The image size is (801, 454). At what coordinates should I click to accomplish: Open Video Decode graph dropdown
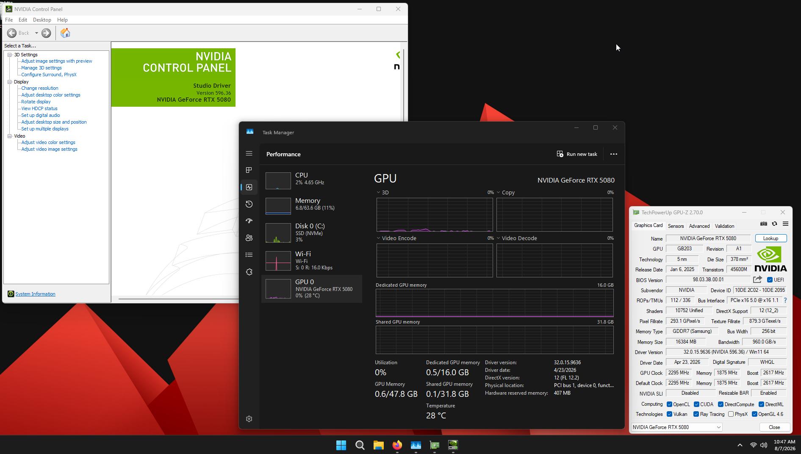click(498, 238)
